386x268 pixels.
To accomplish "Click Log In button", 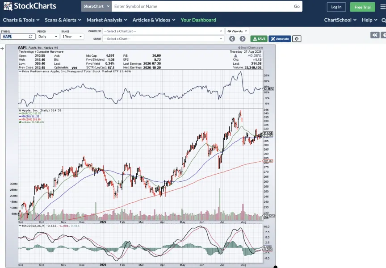I will 336,7.
